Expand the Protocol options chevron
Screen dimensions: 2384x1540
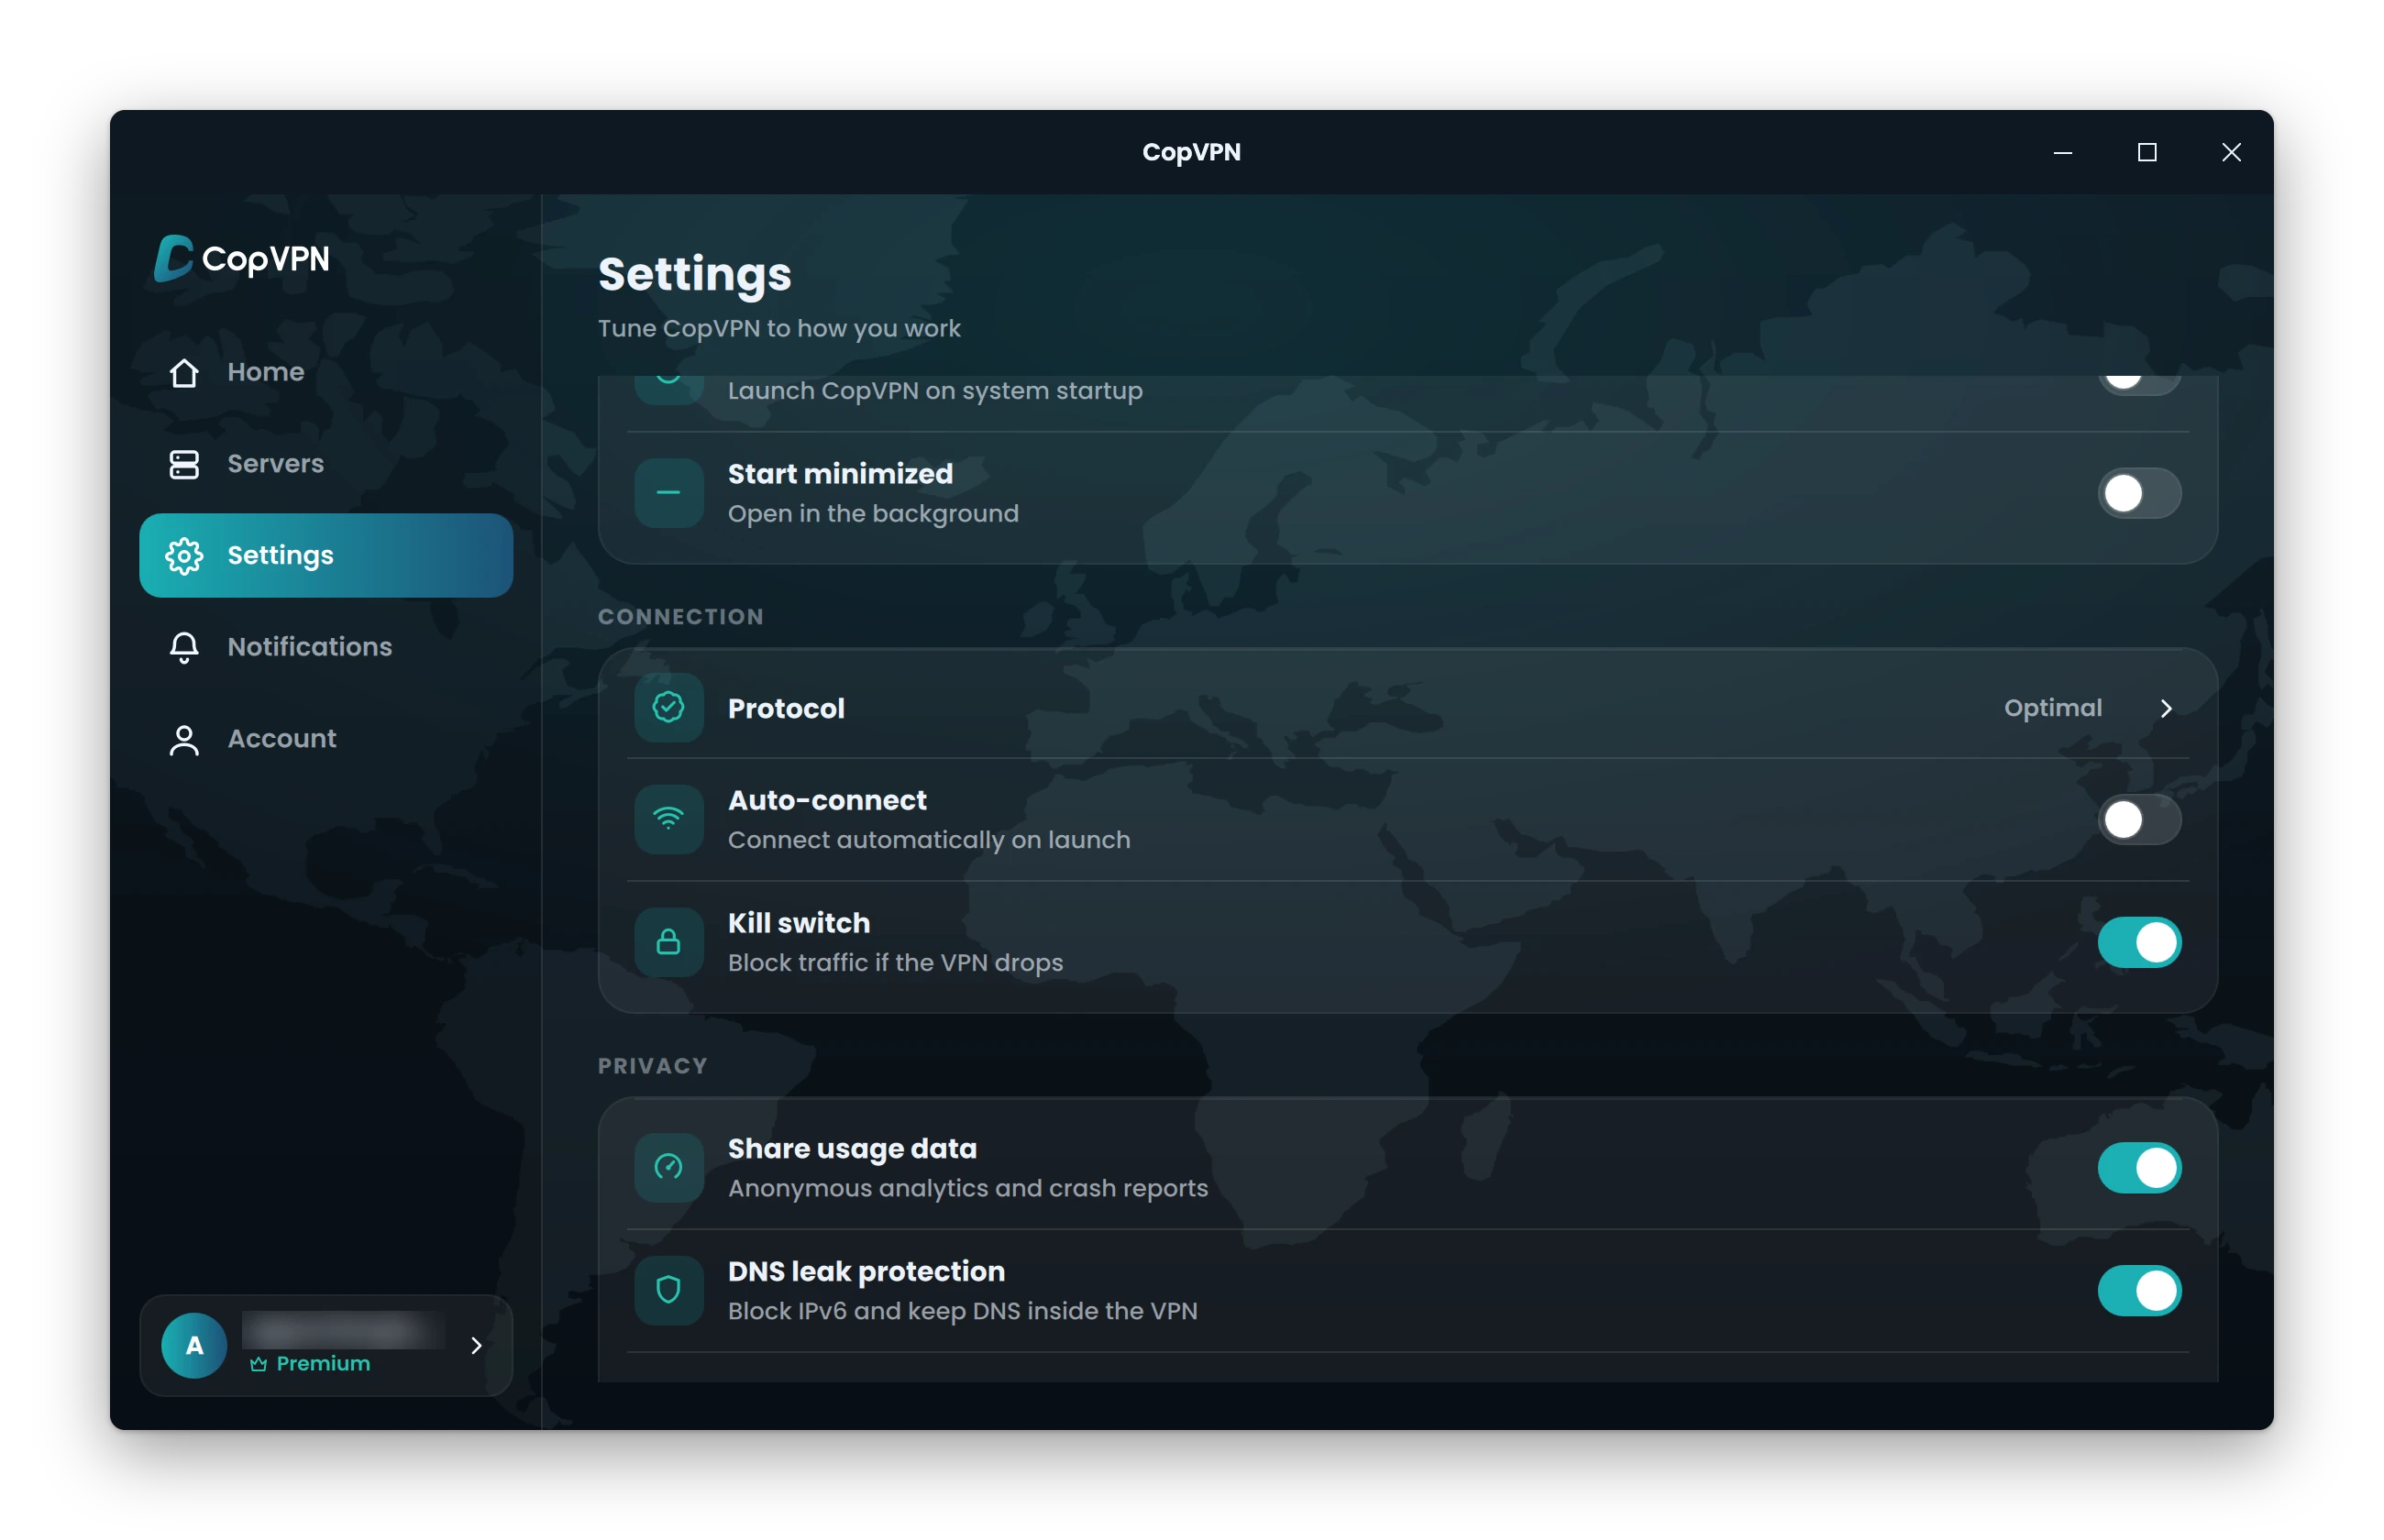[2166, 708]
